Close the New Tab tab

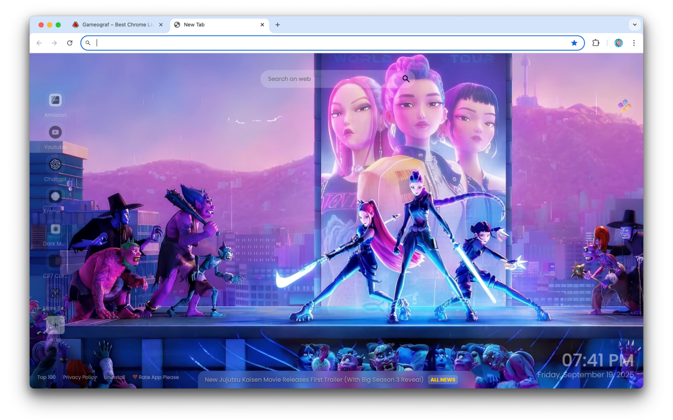pos(262,25)
